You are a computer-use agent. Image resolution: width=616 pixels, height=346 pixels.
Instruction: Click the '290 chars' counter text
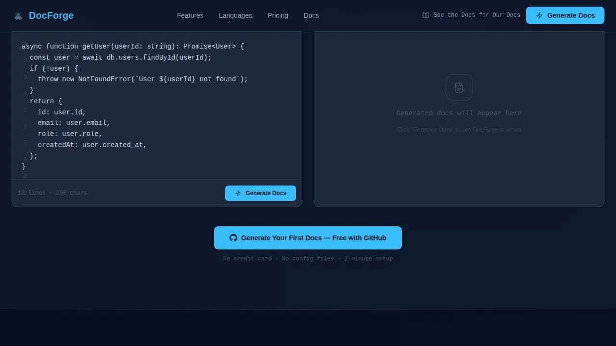coord(71,193)
